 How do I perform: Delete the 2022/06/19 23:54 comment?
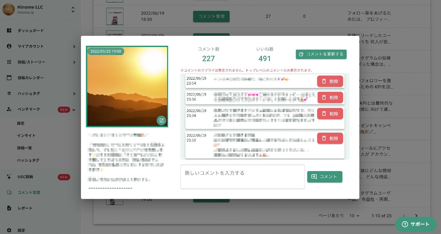(x=330, y=81)
